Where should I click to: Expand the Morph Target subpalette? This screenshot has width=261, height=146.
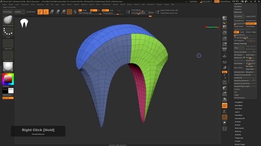[240, 144]
